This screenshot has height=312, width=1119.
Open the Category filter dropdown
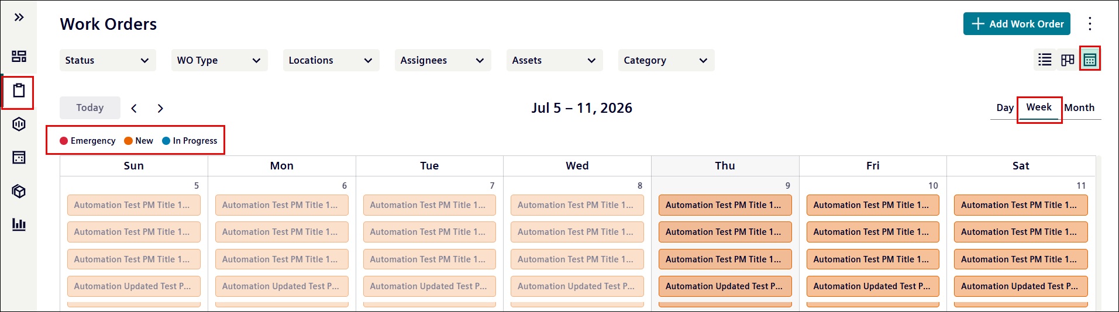click(x=666, y=60)
